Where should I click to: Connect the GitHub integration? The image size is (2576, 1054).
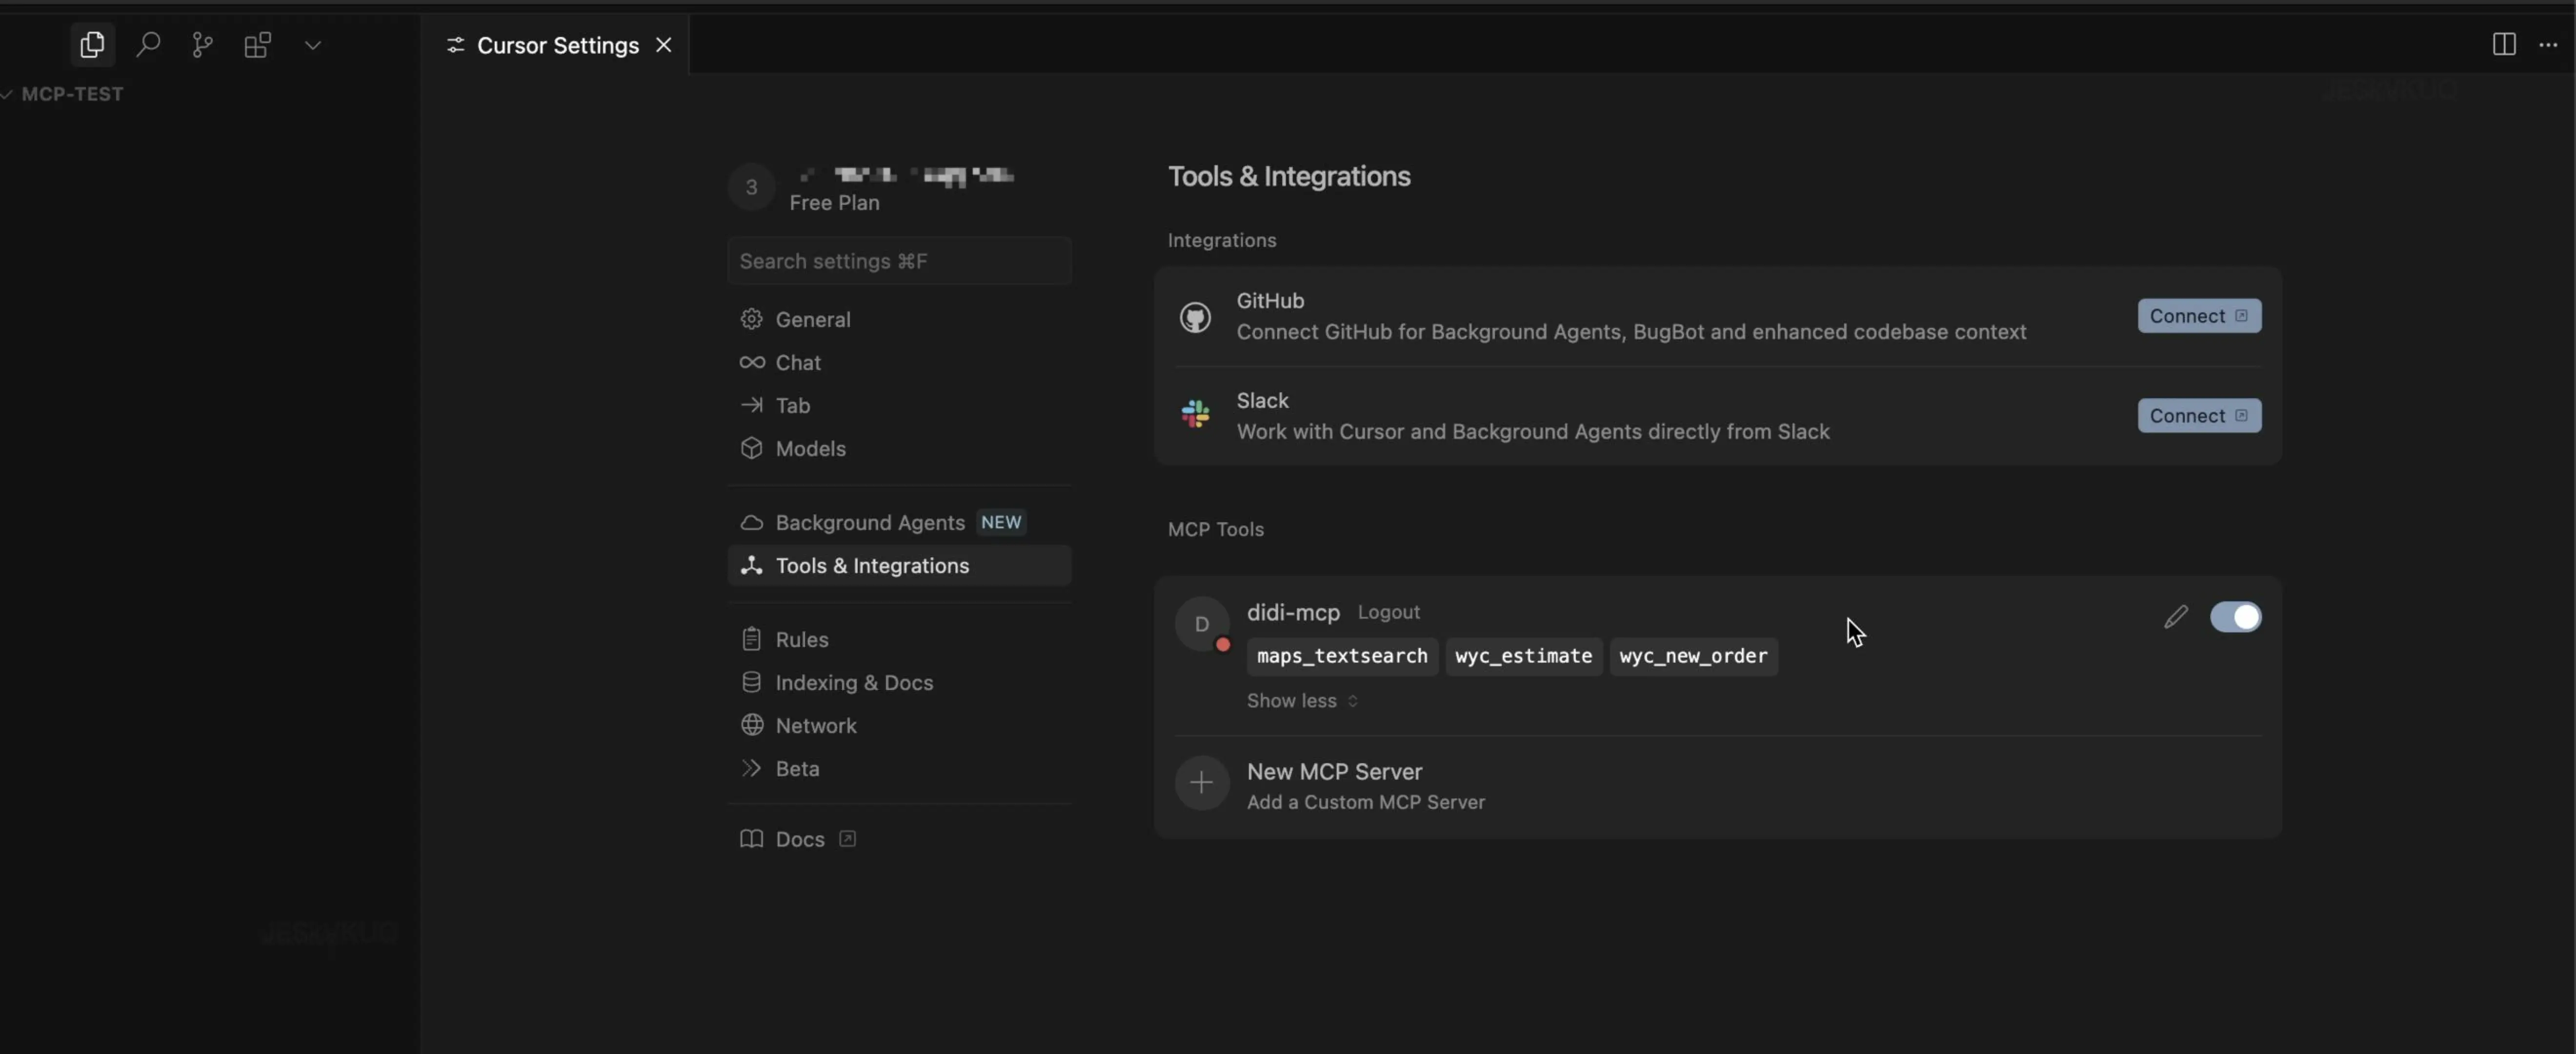point(2198,316)
